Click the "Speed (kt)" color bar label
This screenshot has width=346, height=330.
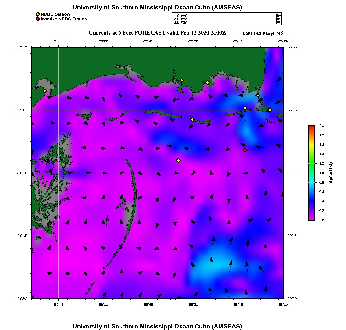tap(330, 173)
